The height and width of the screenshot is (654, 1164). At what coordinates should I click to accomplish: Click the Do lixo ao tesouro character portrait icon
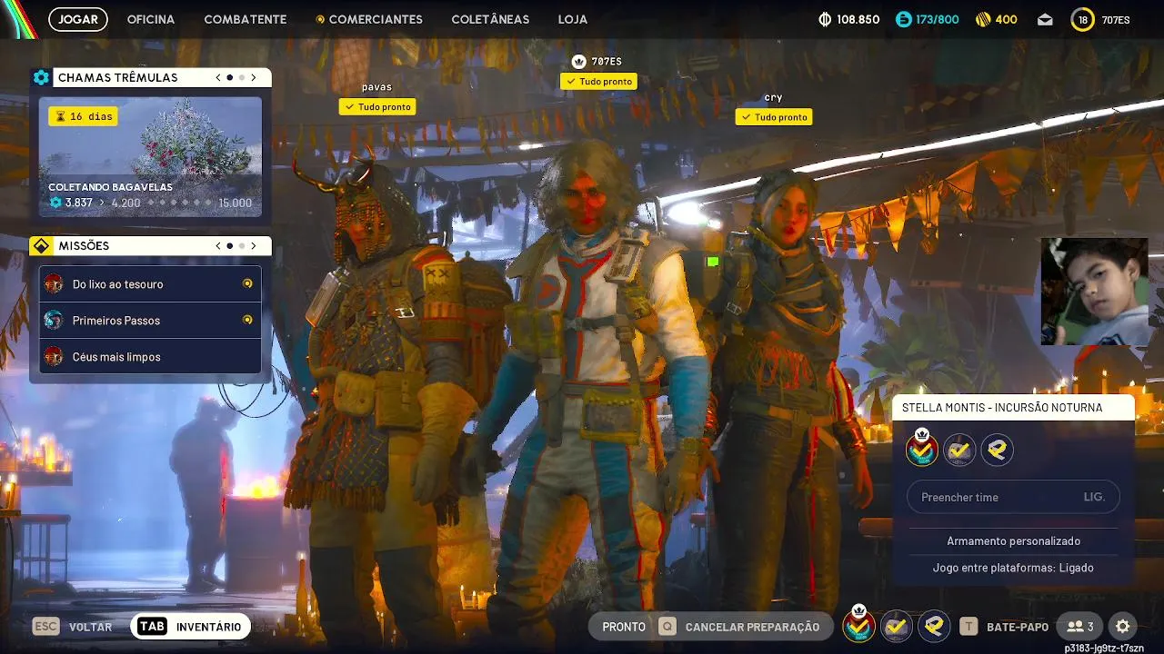(x=54, y=283)
